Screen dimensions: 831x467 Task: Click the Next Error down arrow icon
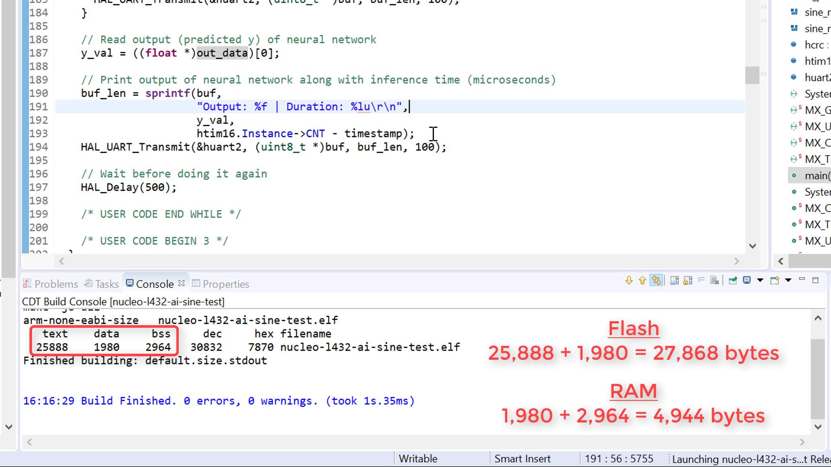click(x=629, y=281)
